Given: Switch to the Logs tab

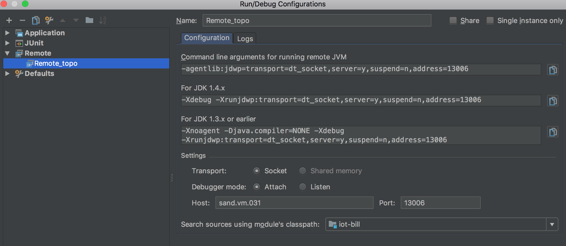Looking at the screenshot, I should (245, 39).
